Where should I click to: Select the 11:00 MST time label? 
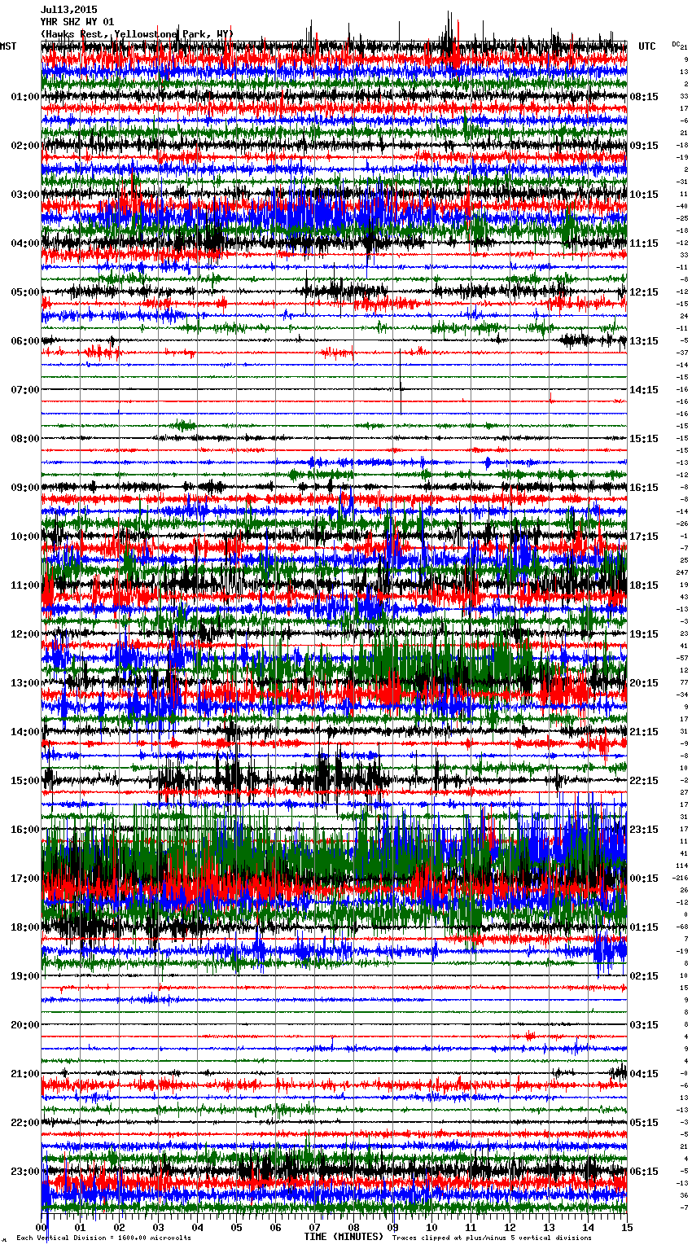pos(25,585)
